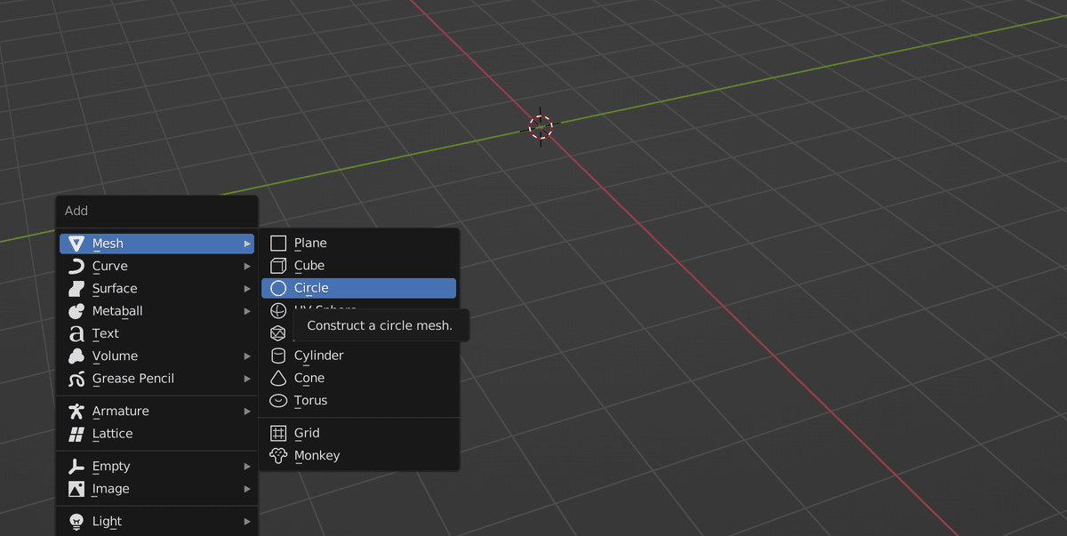This screenshot has width=1067, height=536.
Task: Add a Text object
Action: 157,333
